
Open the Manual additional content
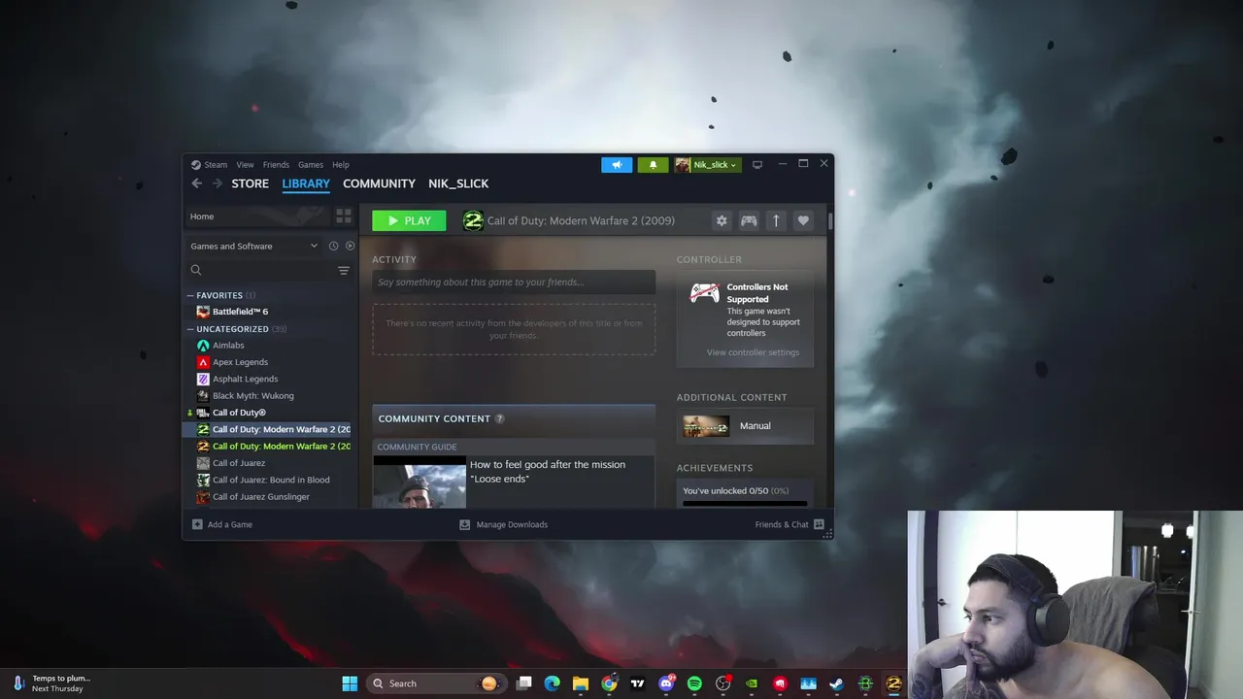pyautogui.click(x=745, y=426)
